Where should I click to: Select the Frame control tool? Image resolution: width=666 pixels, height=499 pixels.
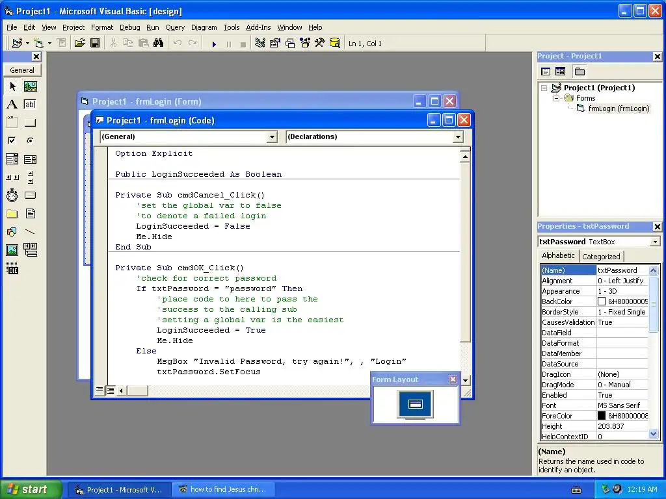tap(12, 123)
